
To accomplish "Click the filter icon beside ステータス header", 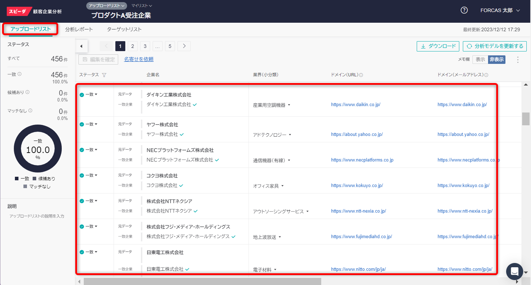I will tap(104, 75).
